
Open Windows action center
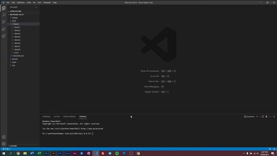[273, 153]
